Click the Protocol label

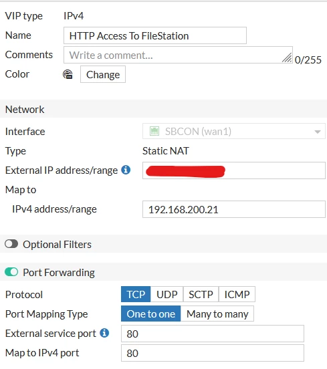tap(24, 295)
